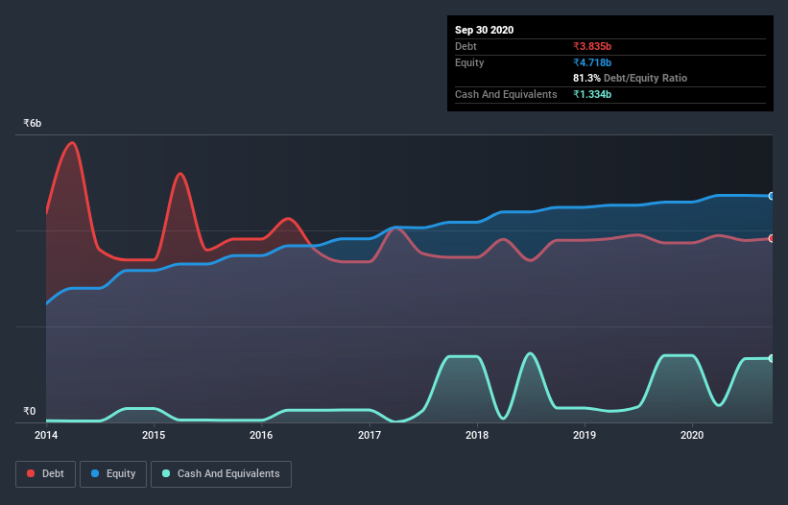The width and height of the screenshot is (788, 505).
Task: Click the teal Cash endpoint marker
Action: (772, 358)
